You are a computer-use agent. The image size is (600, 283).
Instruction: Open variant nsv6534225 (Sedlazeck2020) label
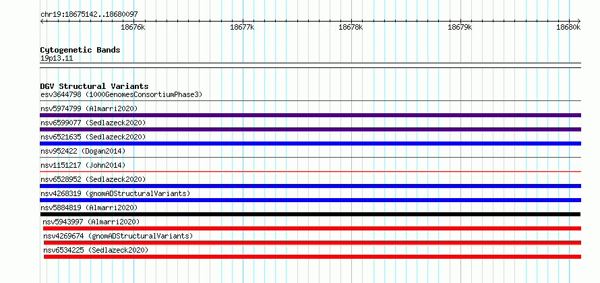pyautogui.click(x=96, y=250)
